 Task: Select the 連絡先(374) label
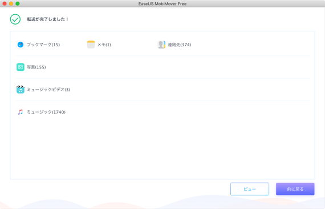click(x=179, y=45)
